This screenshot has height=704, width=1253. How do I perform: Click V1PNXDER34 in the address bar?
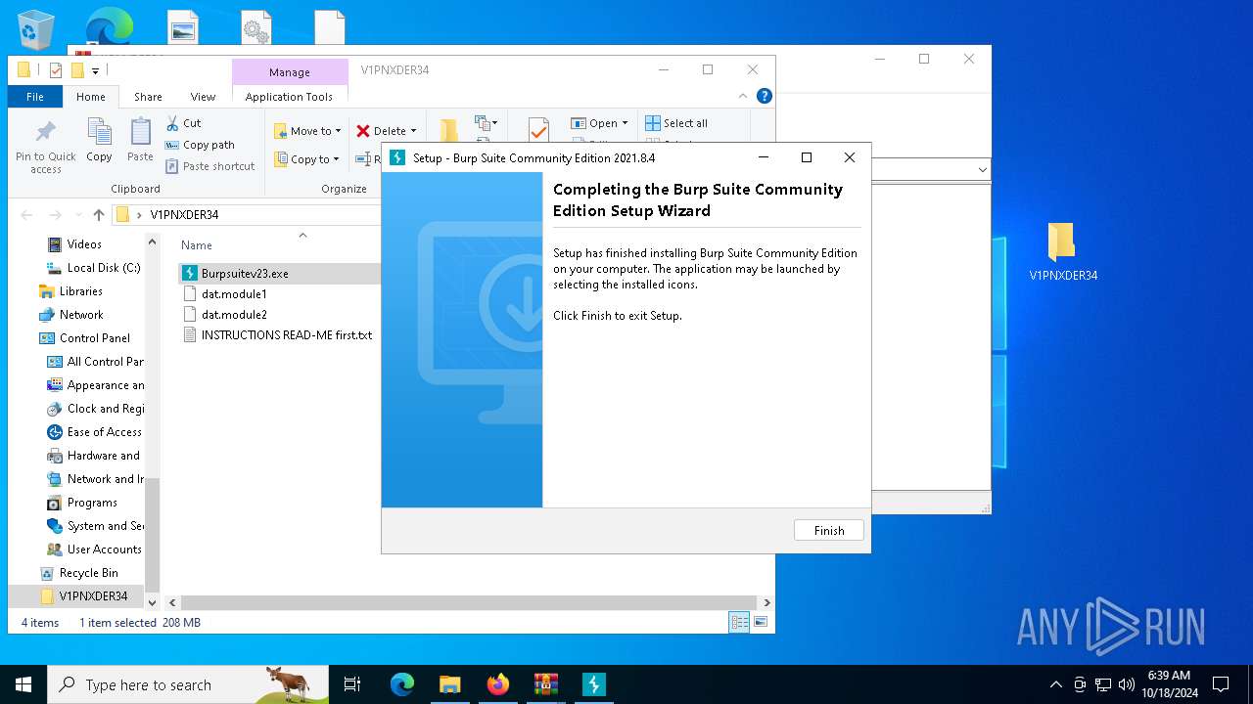(184, 215)
